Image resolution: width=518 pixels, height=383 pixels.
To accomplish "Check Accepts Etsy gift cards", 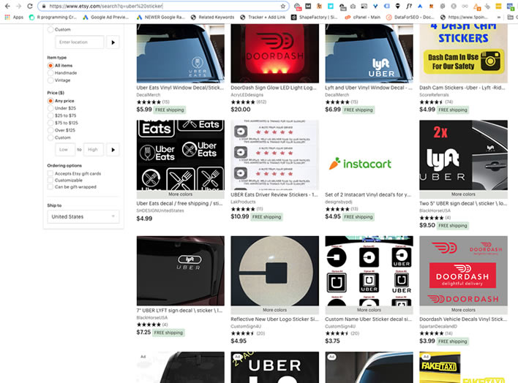I will click(50, 173).
